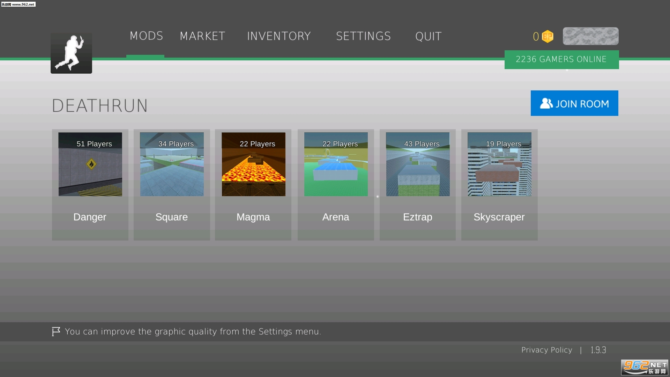Click the flag icon beside the tip
This screenshot has width=670, height=377.
56,331
